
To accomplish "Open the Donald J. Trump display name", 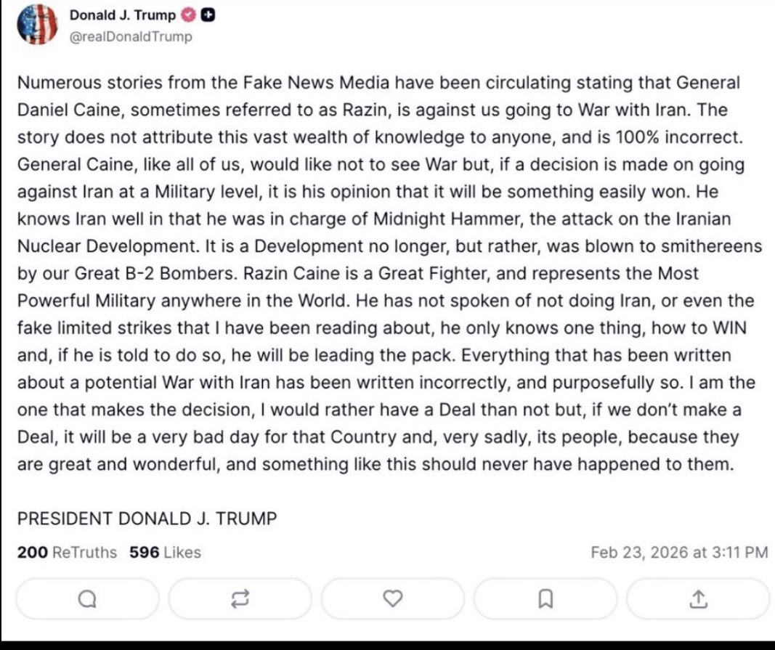I will 122,16.
